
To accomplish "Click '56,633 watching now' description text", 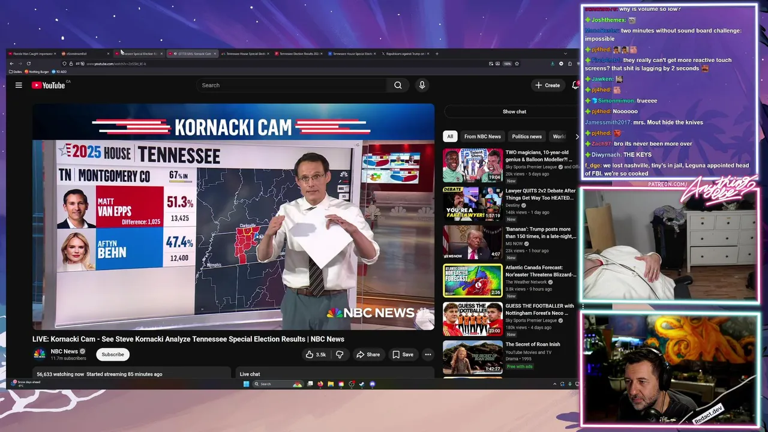I will tap(61, 374).
